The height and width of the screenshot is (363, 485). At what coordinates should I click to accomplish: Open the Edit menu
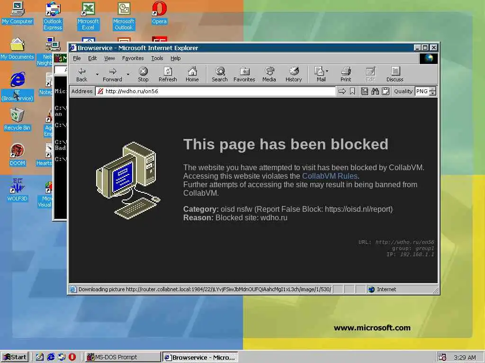tap(92, 58)
